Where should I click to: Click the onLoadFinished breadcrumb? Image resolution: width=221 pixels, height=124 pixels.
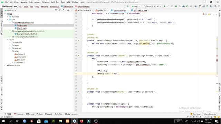pyautogui.click(x=84, y=6)
